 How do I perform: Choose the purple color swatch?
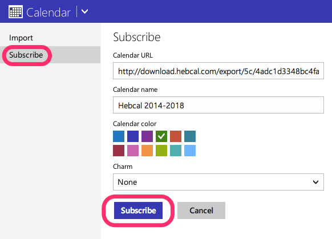[x=147, y=136]
